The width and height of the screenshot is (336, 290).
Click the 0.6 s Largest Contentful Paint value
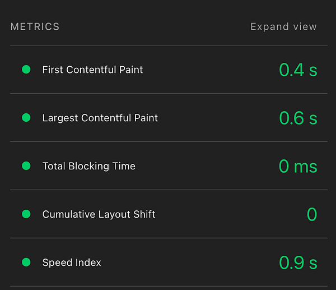tap(298, 118)
